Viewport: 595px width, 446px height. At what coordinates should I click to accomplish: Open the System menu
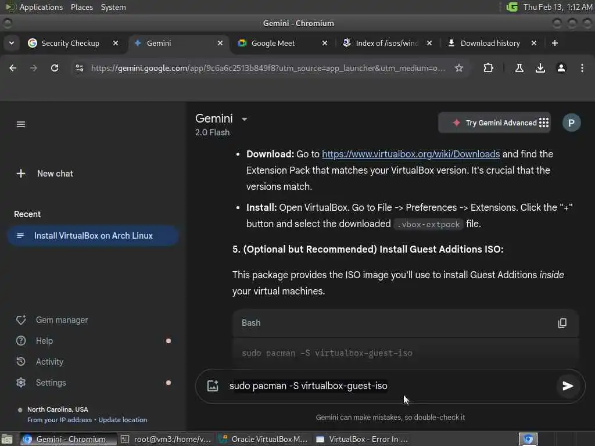[113, 7]
